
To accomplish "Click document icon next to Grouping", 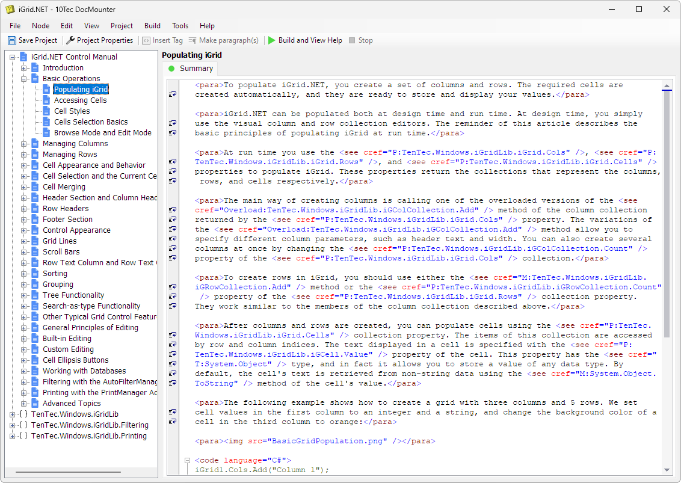I will click(x=35, y=285).
